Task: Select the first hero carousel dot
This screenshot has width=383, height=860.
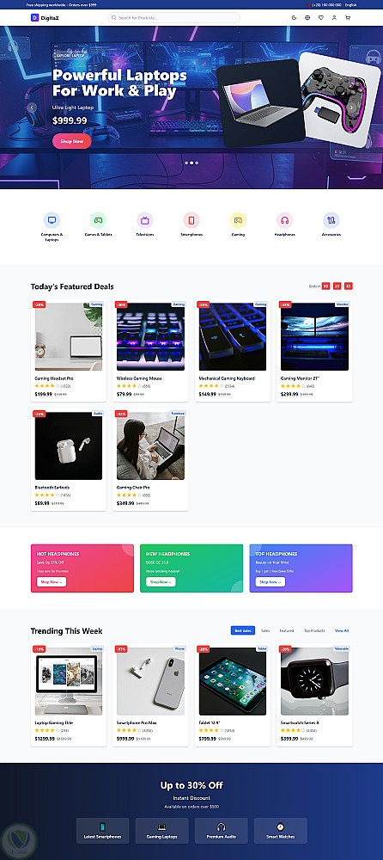Action: [x=186, y=163]
